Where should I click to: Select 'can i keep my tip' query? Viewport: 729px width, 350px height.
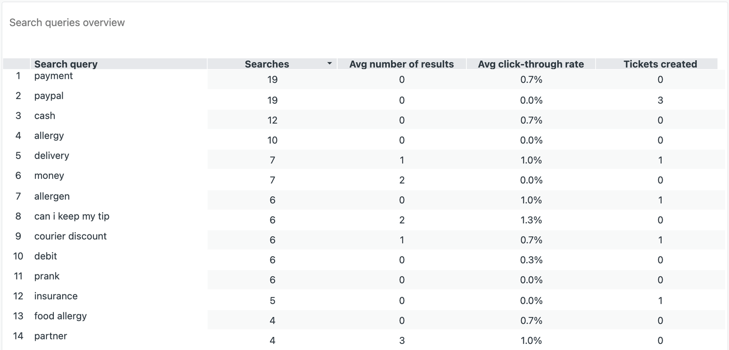tap(72, 216)
